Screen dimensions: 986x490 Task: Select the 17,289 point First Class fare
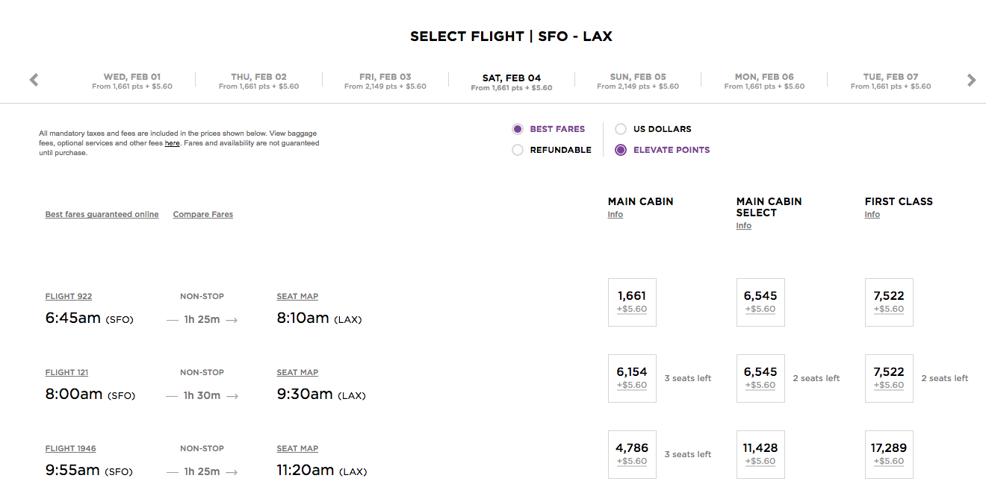tap(889, 454)
